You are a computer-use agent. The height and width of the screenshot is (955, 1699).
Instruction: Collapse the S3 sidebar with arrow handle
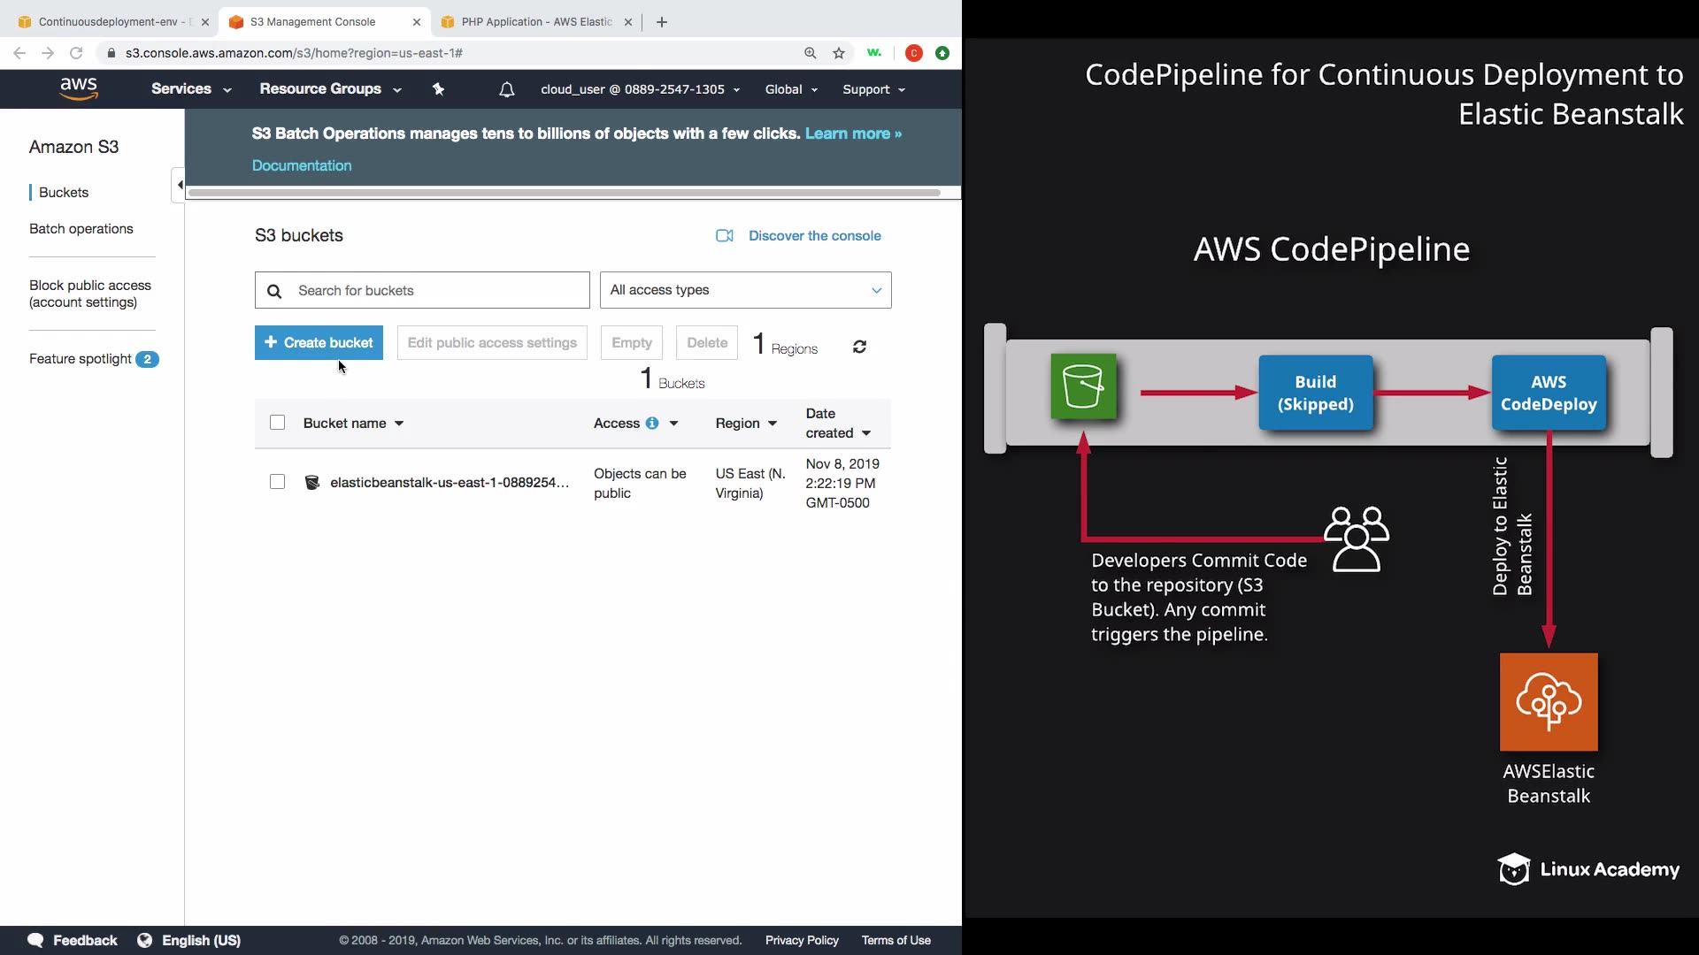(180, 185)
